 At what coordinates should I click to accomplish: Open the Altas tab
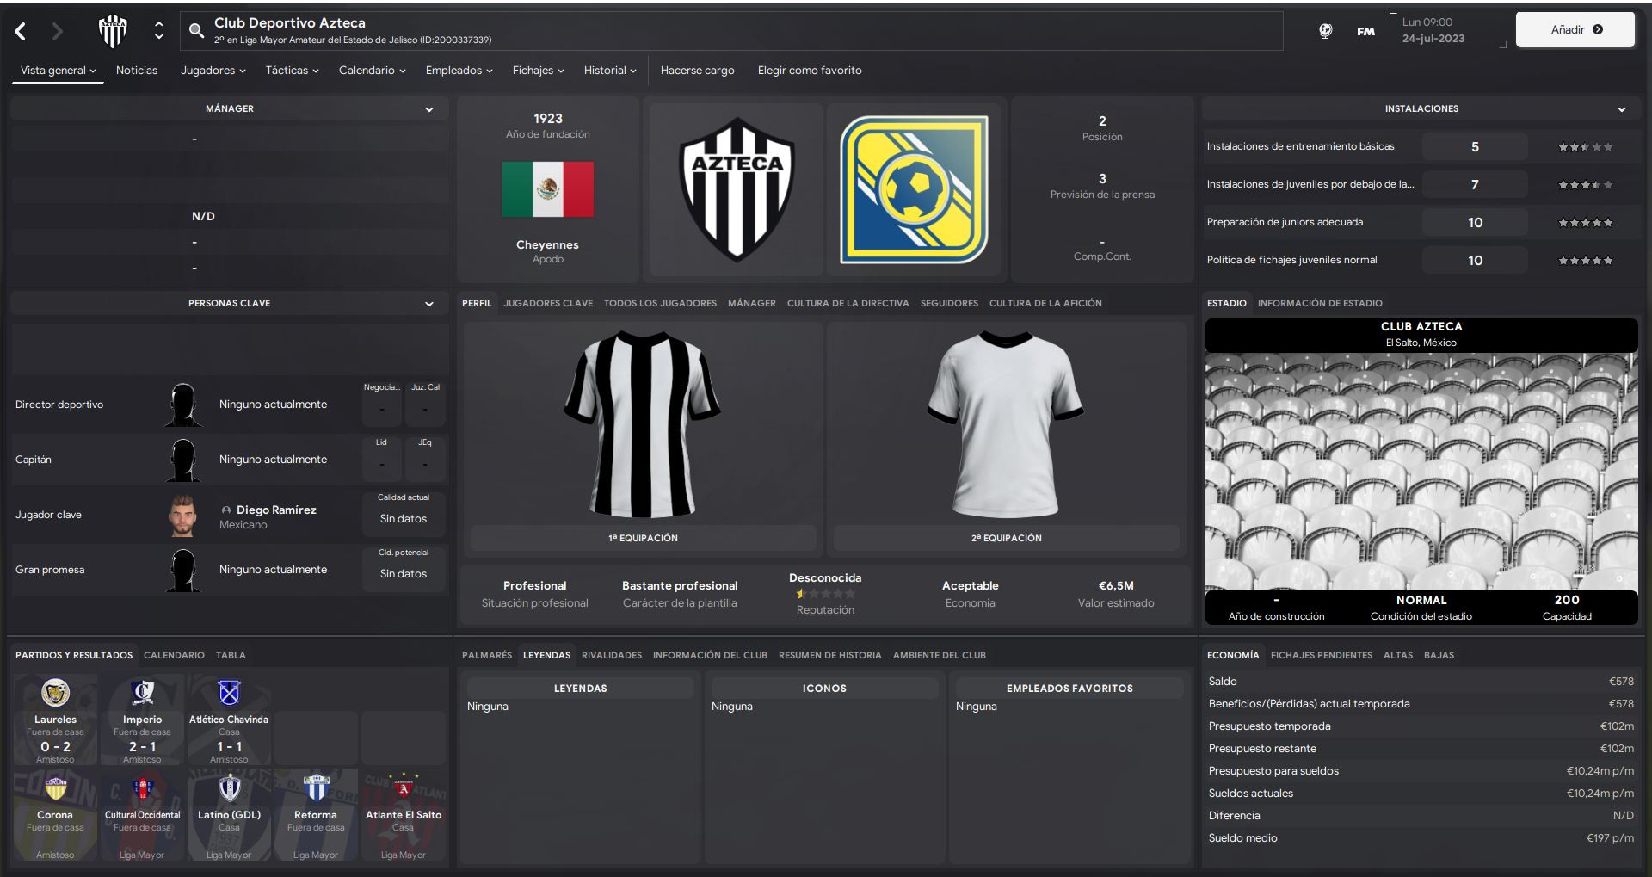tap(1398, 655)
